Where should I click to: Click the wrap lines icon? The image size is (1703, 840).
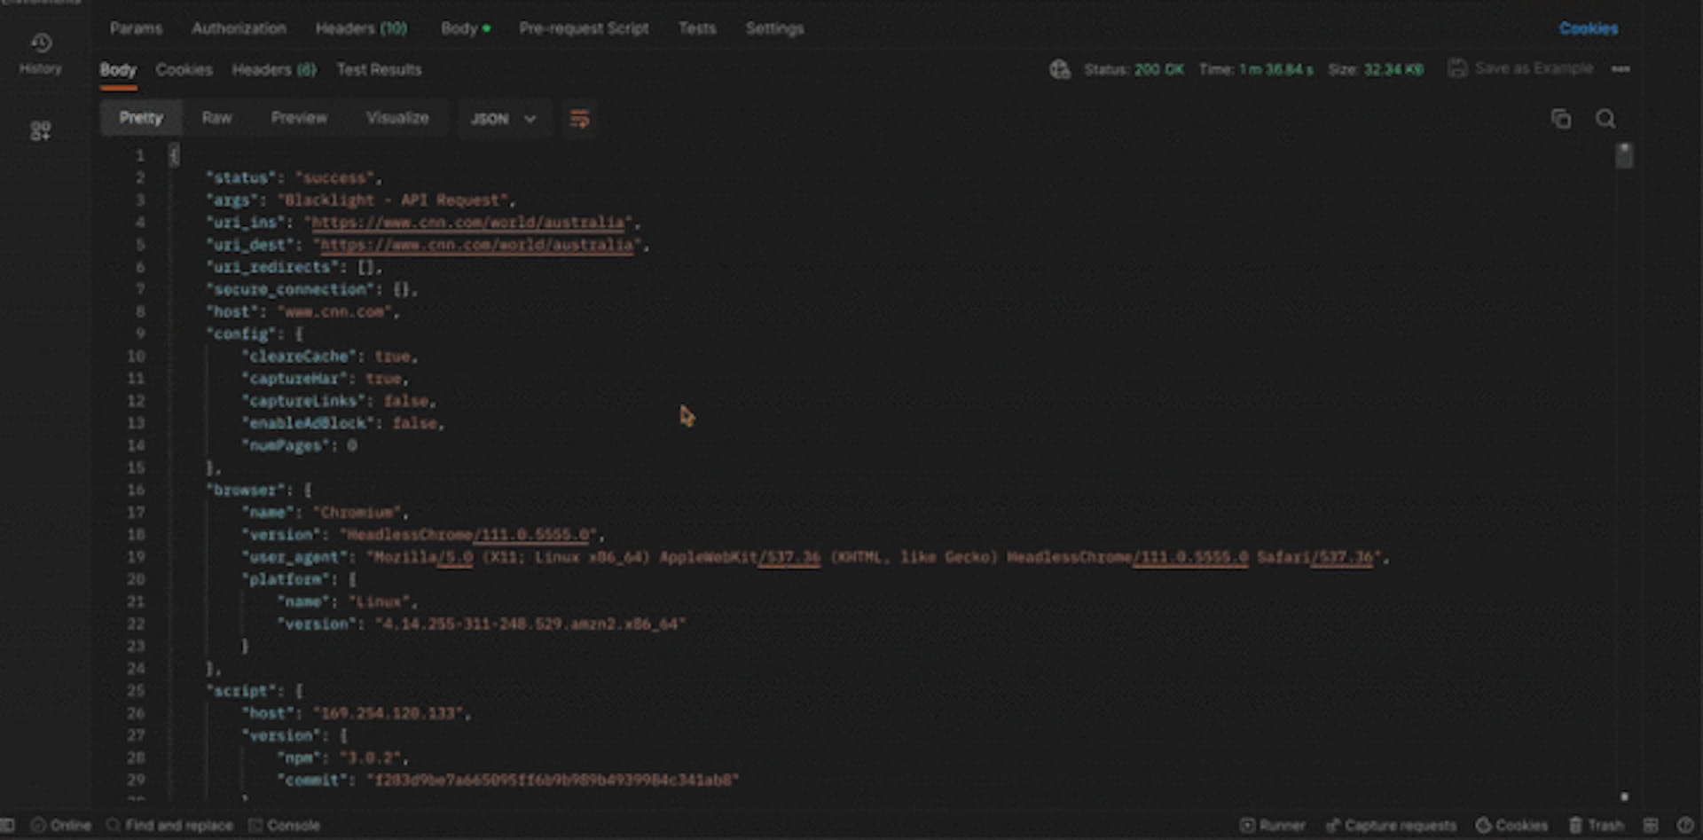[579, 119]
